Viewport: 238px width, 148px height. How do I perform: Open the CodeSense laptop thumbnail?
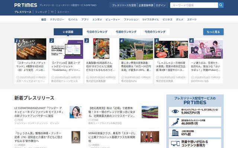(x=66, y=49)
